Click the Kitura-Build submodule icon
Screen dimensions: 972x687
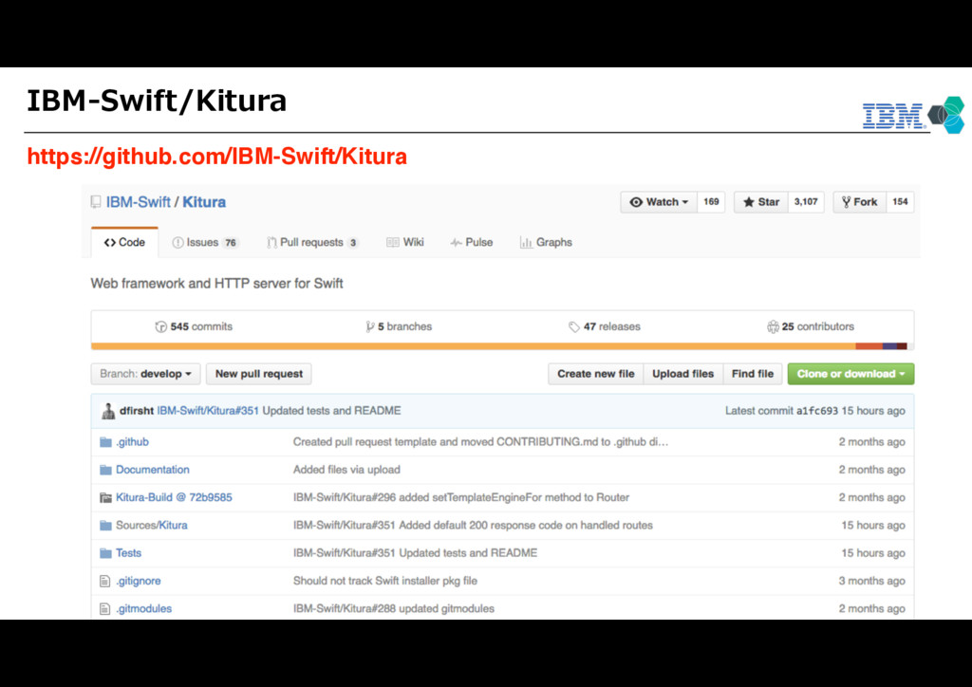tap(105, 497)
